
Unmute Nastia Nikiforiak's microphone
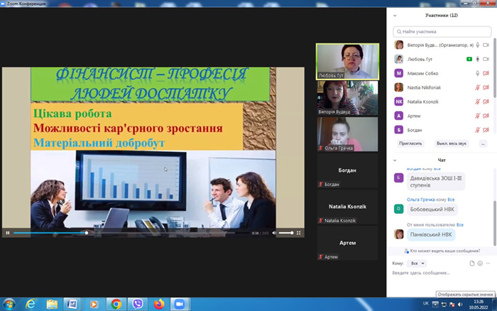[x=478, y=87]
